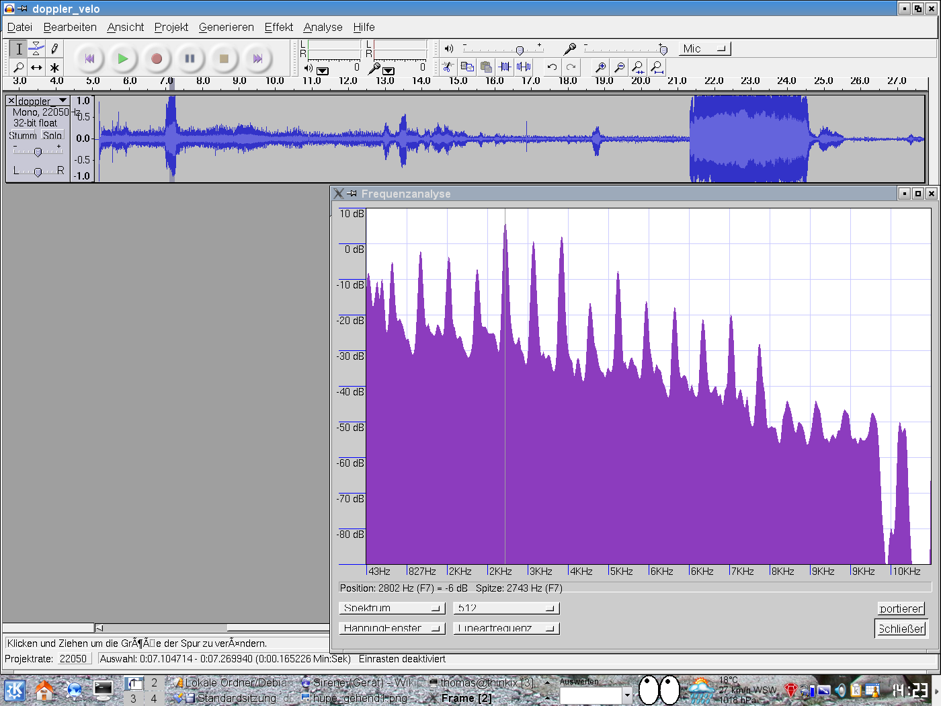Open the Projekt menu
The height and width of the screenshot is (706, 941).
point(171,27)
